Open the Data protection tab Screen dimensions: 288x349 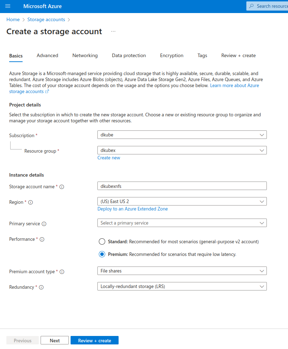pos(129,56)
